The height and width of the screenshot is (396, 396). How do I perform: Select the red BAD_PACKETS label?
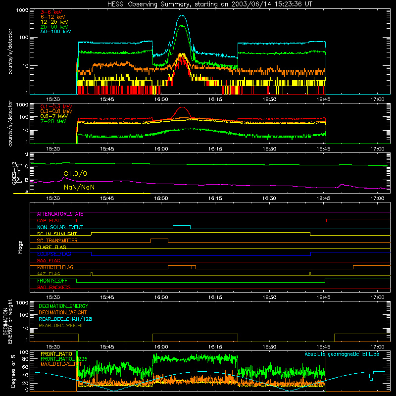(x=54, y=288)
